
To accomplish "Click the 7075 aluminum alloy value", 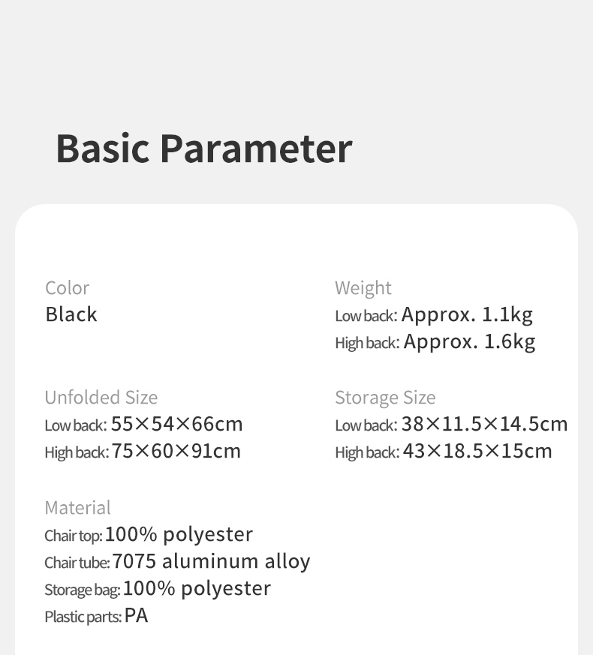I will (211, 562).
